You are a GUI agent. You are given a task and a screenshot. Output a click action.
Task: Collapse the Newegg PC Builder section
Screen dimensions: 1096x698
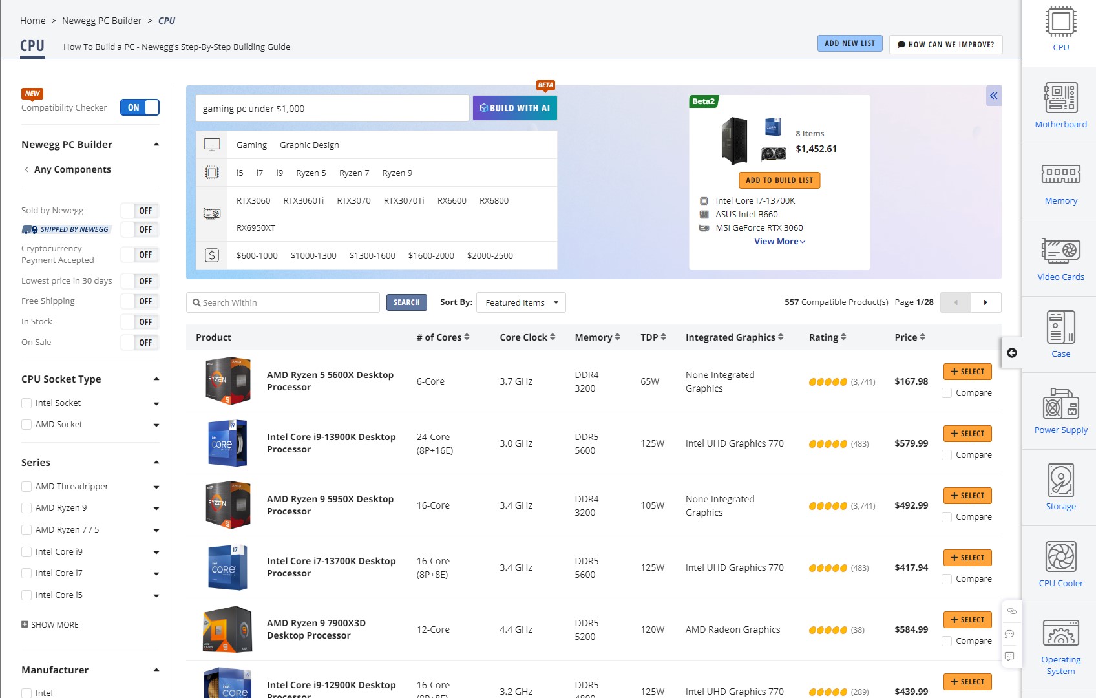coord(156,144)
